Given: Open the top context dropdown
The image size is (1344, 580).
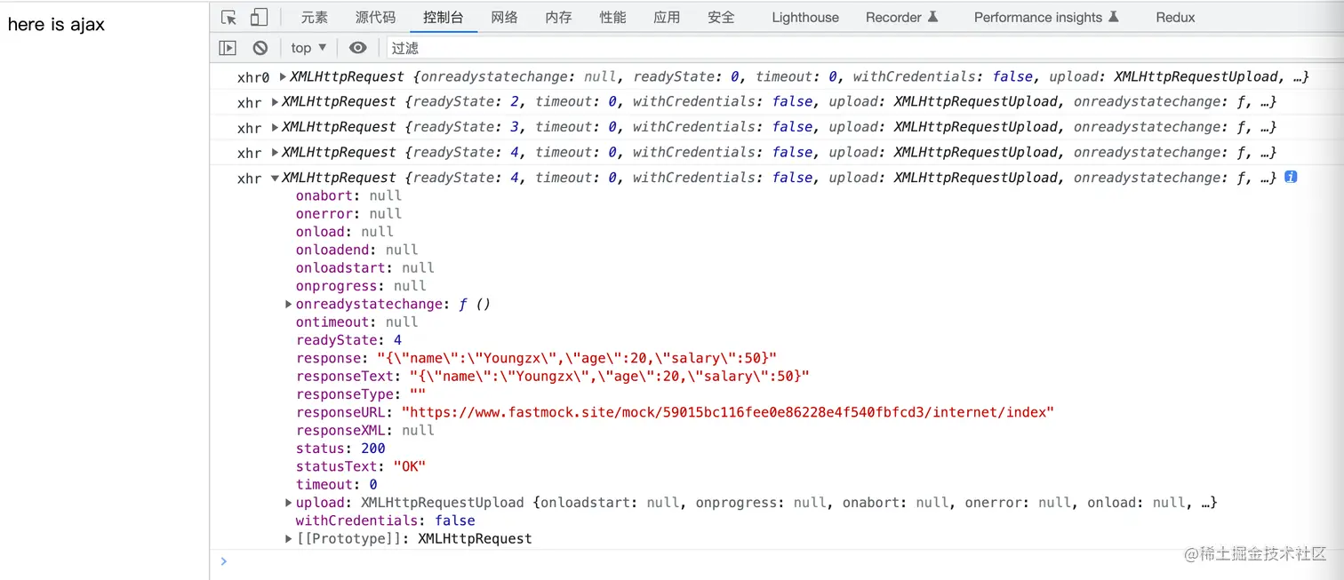Looking at the screenshot, I should [x=308, y=48].
